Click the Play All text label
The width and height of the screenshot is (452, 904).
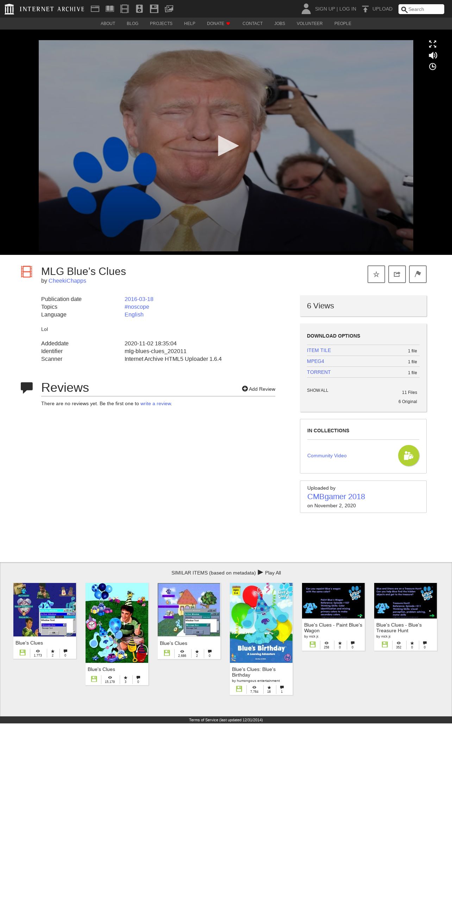pos(273,573)
